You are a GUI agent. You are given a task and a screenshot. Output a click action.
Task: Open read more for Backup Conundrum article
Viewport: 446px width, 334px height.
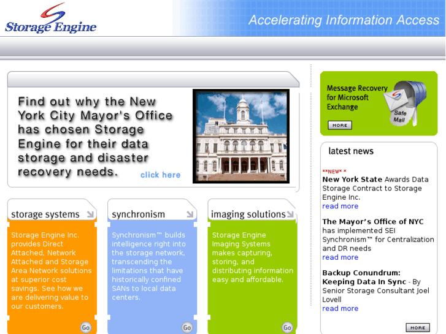coord(340,308)
